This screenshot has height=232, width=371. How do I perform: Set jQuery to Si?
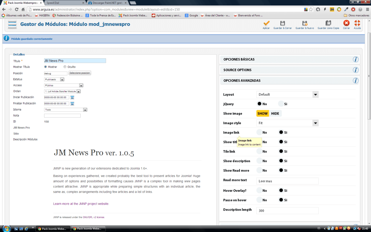tap(281, 104)
